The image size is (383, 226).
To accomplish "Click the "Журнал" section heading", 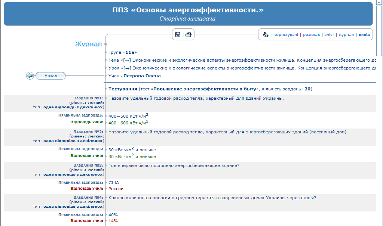I will click(x=88, y=44).
